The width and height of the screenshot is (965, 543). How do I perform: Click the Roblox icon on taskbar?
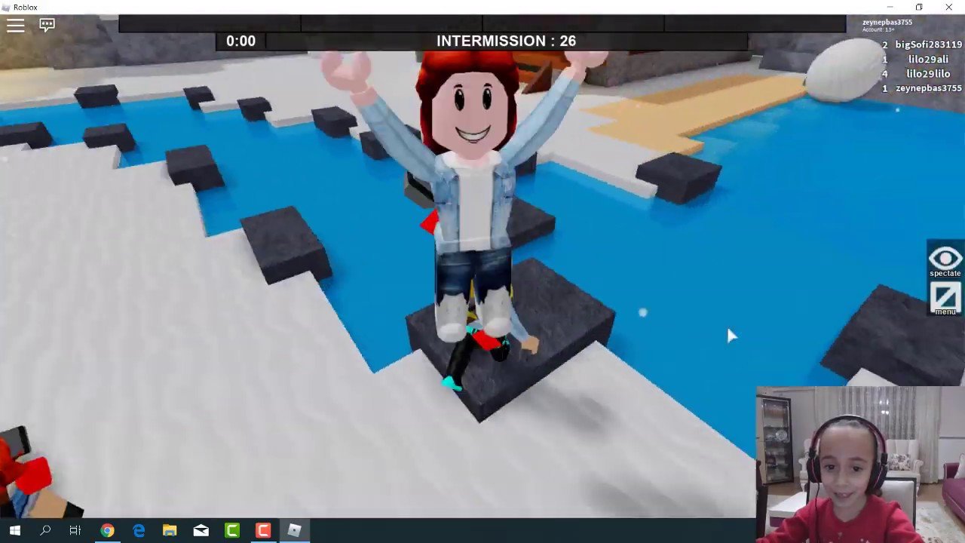(x=294, y=531)
